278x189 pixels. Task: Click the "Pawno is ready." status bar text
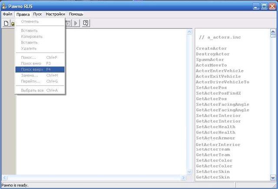[15, 185]
